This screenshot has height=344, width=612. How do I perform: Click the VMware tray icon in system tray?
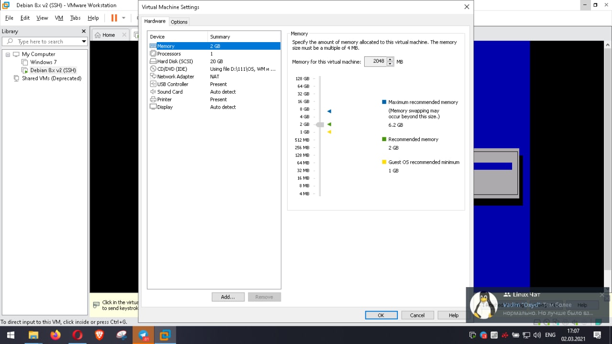pos(472,335)
